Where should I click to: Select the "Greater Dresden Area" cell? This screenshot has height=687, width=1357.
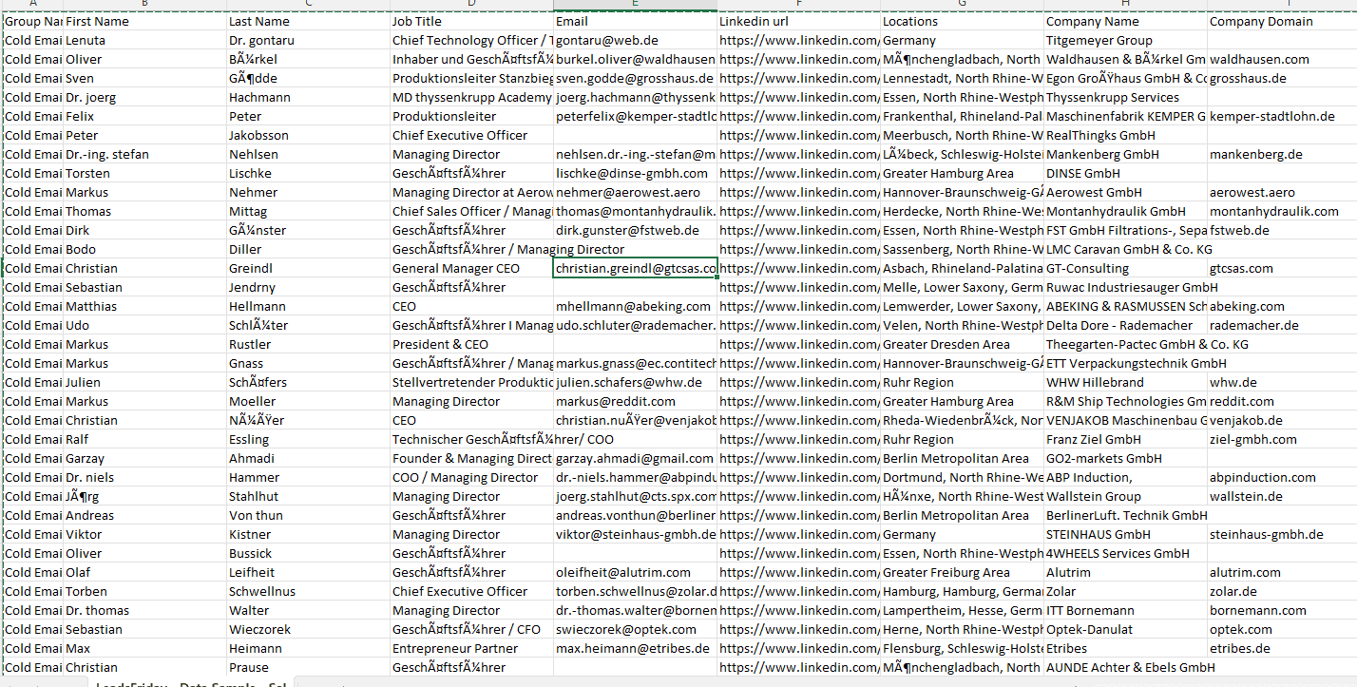pos(962,344)
